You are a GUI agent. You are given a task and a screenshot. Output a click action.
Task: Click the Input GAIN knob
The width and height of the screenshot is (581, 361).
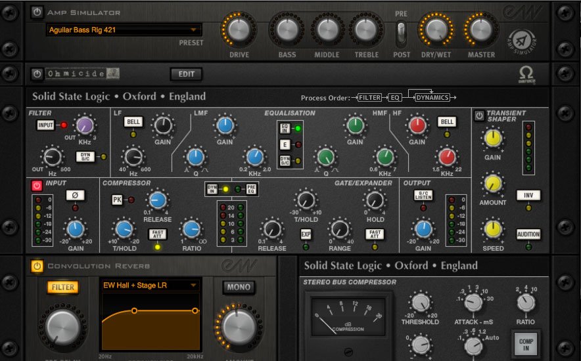75,229
